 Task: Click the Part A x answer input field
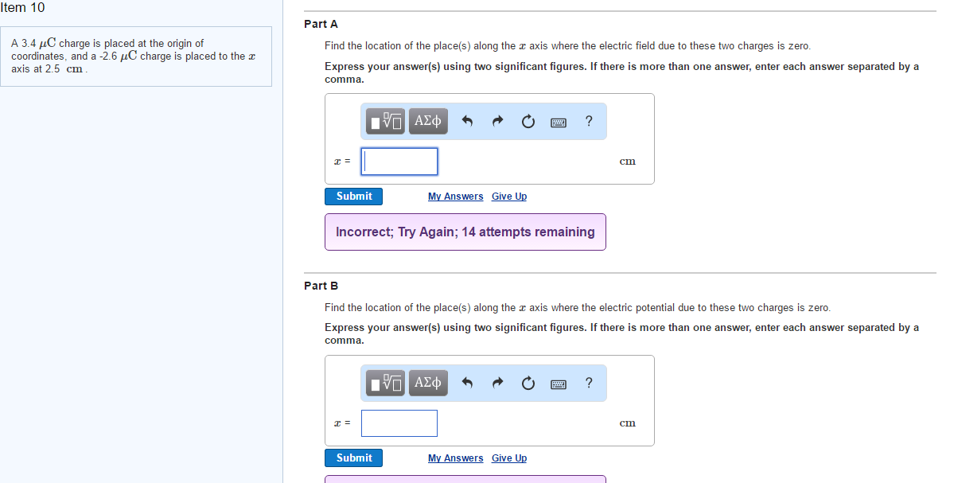pos(399,161)
